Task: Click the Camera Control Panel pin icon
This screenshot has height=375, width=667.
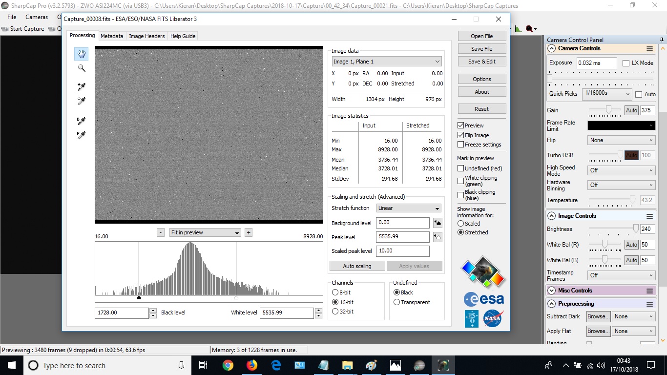Action: 663,40
